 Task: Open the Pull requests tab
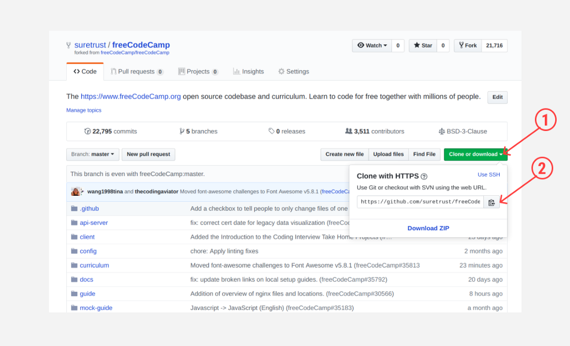click(x=136, y=72)
